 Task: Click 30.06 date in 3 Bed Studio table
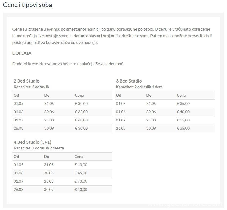click(x=151, y=112)
